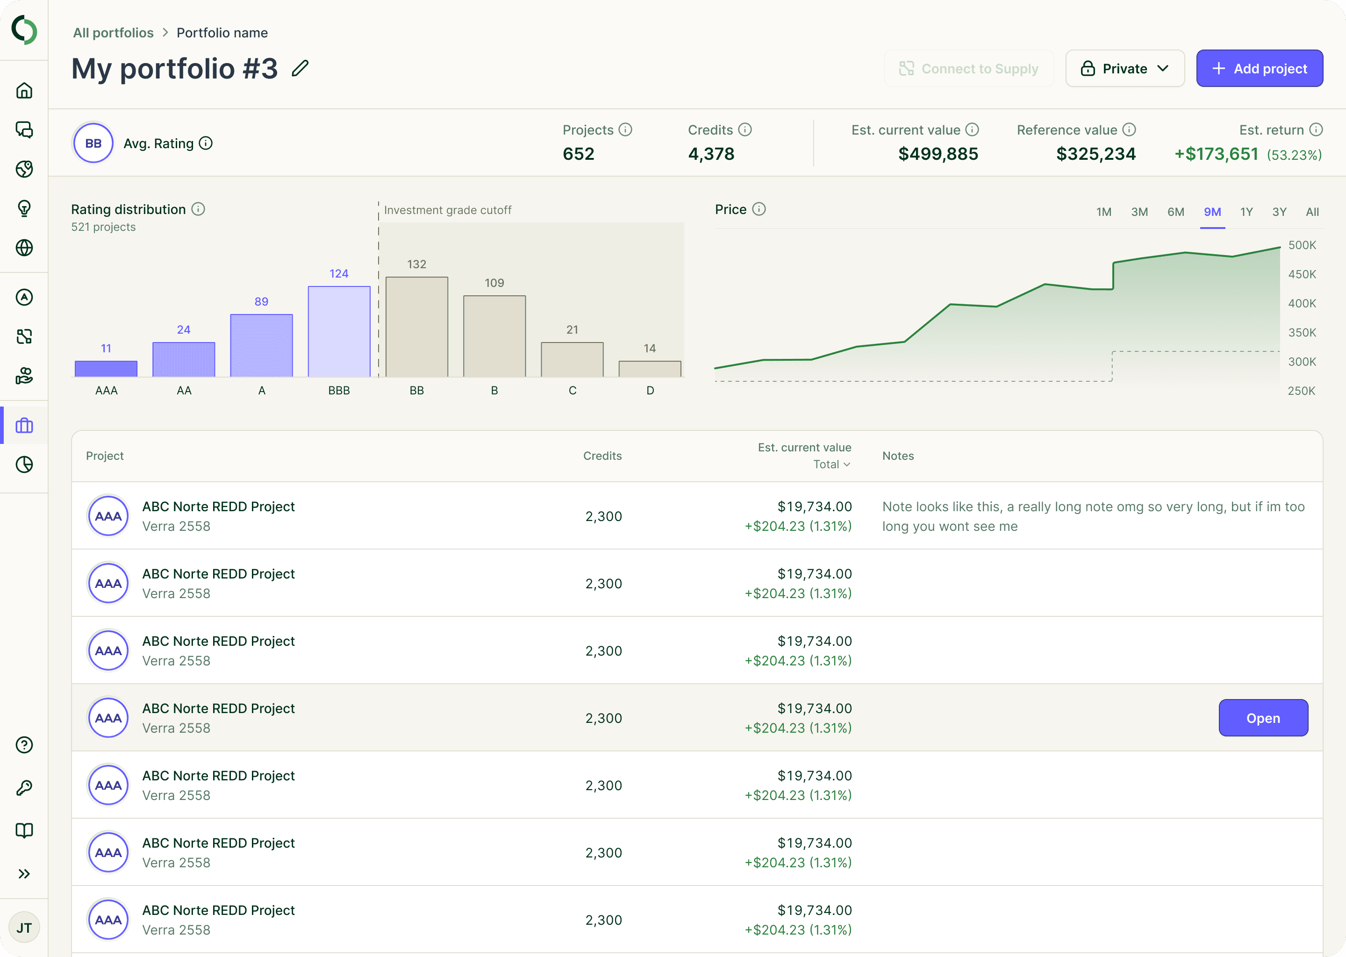Click the BBB bar in rating distribution

click(x=339, y=331)
